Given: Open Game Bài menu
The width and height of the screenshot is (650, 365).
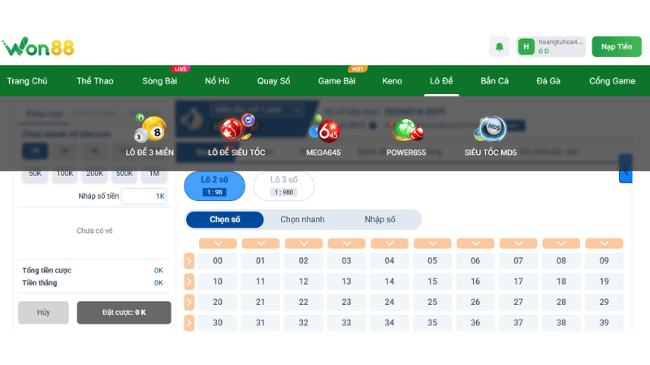Looking at the screenshot, I should 336,80.
